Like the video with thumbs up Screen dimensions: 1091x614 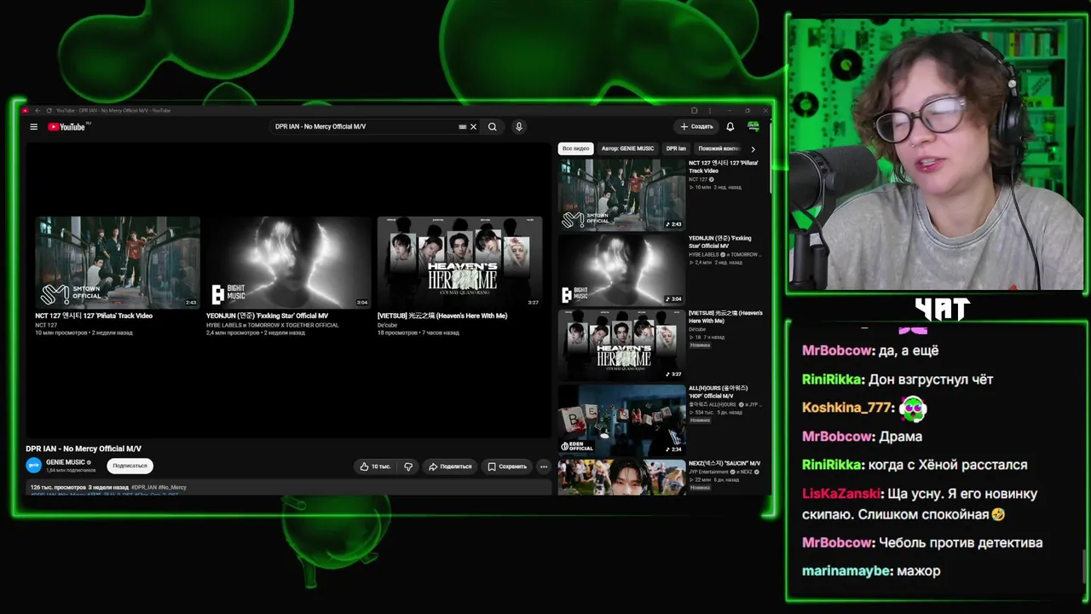point(375,466)
